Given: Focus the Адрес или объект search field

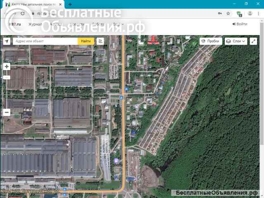Looking at the screenshot, I should (45, 41).
